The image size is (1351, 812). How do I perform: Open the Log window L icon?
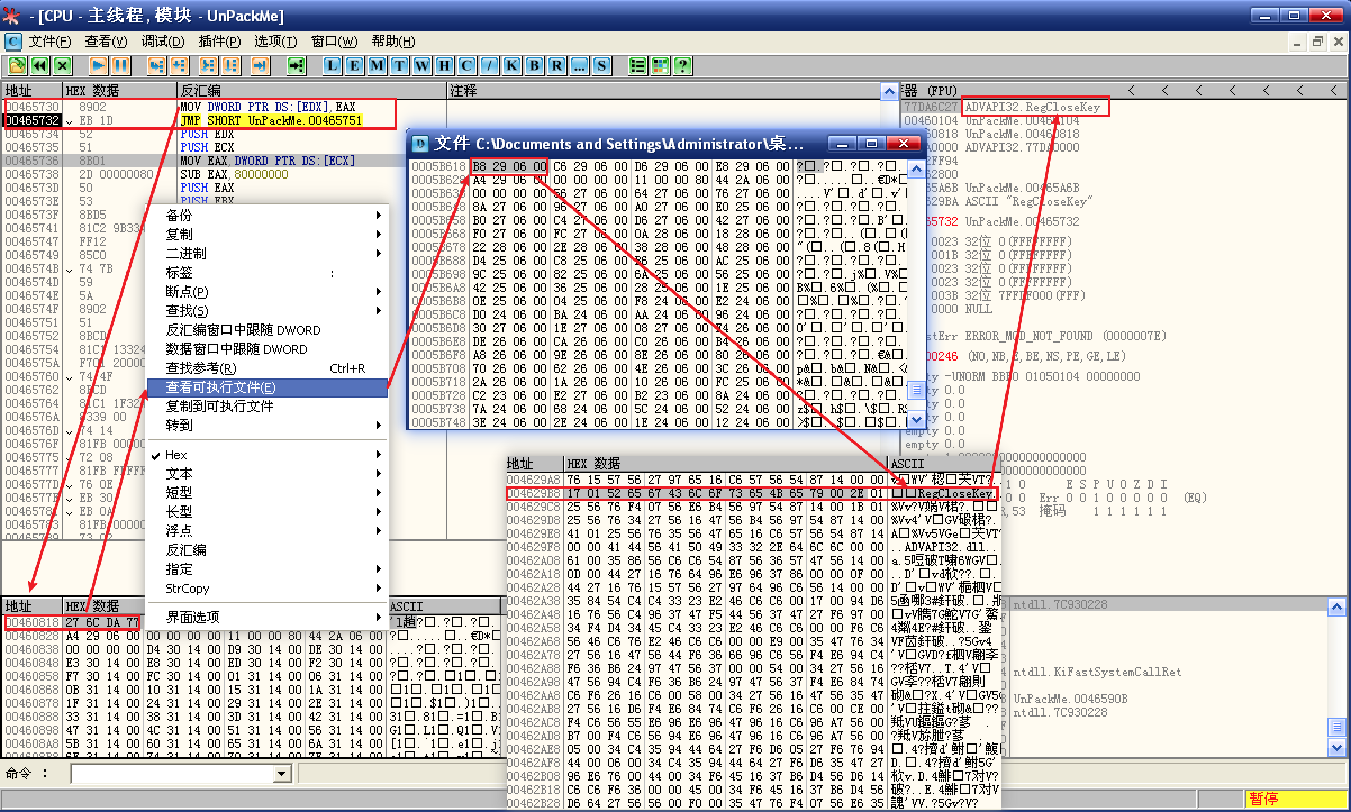pyautogui.click(x=332, y=66)
